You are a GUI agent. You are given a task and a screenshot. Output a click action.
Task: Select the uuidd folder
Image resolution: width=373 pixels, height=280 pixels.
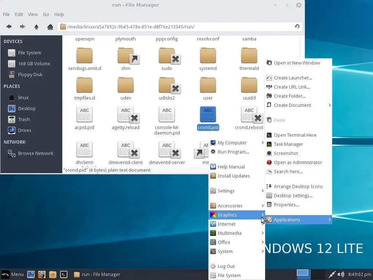pos(249,88)
